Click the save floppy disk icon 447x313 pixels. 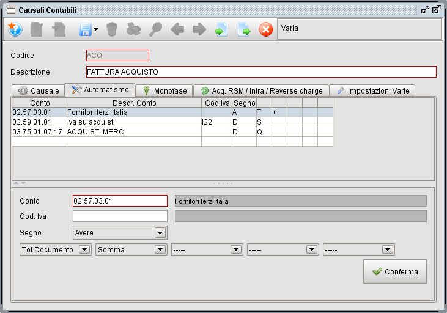click(x=83, y=29)
